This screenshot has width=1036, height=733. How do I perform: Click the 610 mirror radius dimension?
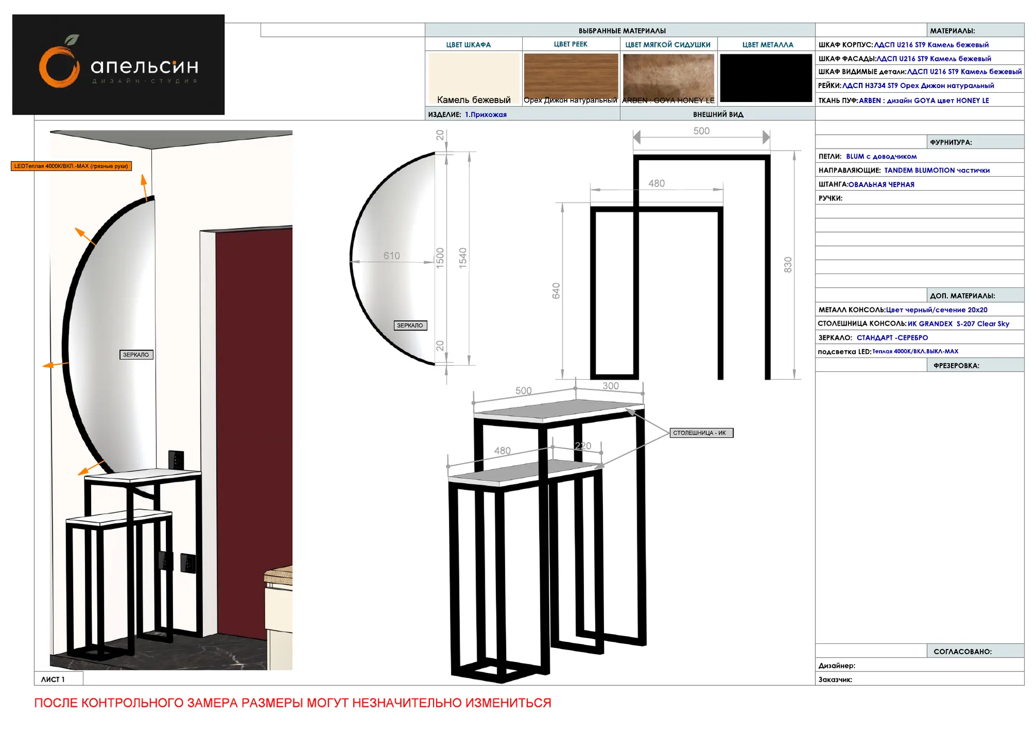coord(392,255)
